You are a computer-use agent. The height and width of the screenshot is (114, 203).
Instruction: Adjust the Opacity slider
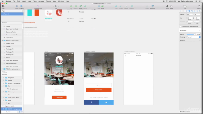[x=191, y=34]
